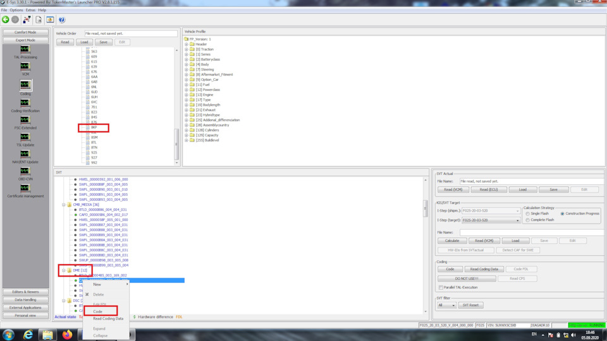
Task: Open the OBD-CVN module icon
Action: (25, 171)
